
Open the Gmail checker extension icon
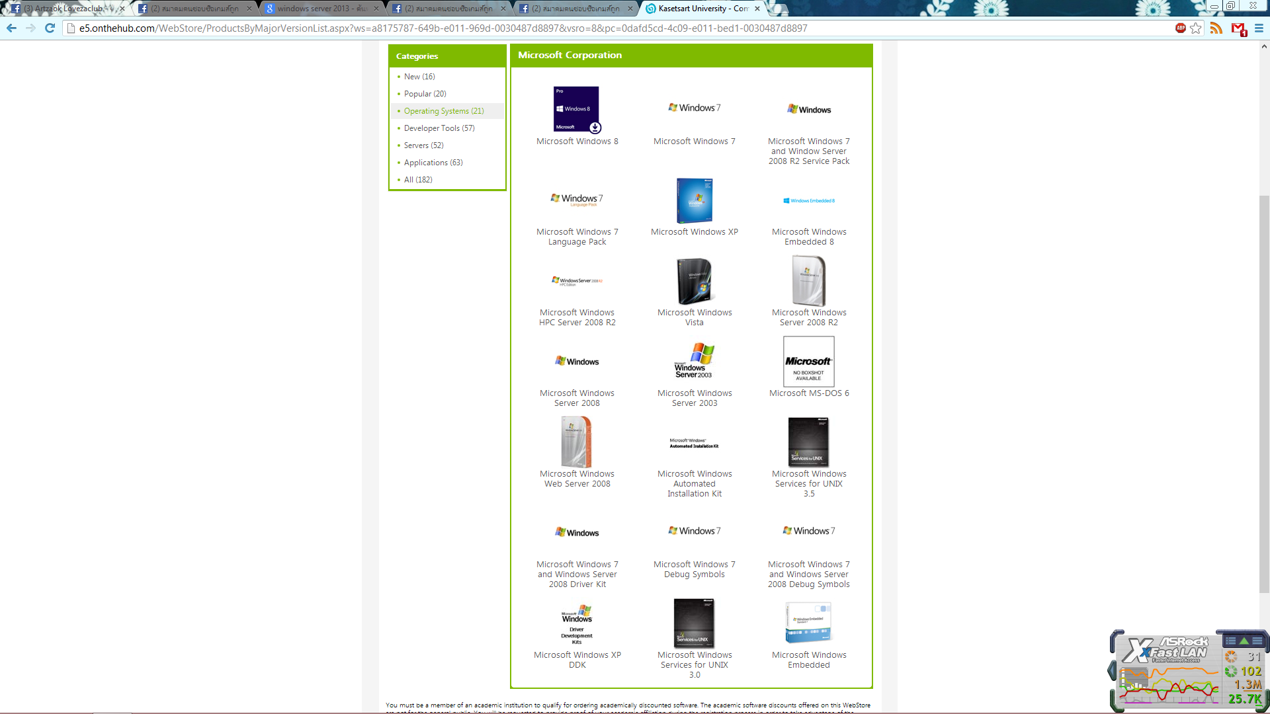coord(1238,28)
